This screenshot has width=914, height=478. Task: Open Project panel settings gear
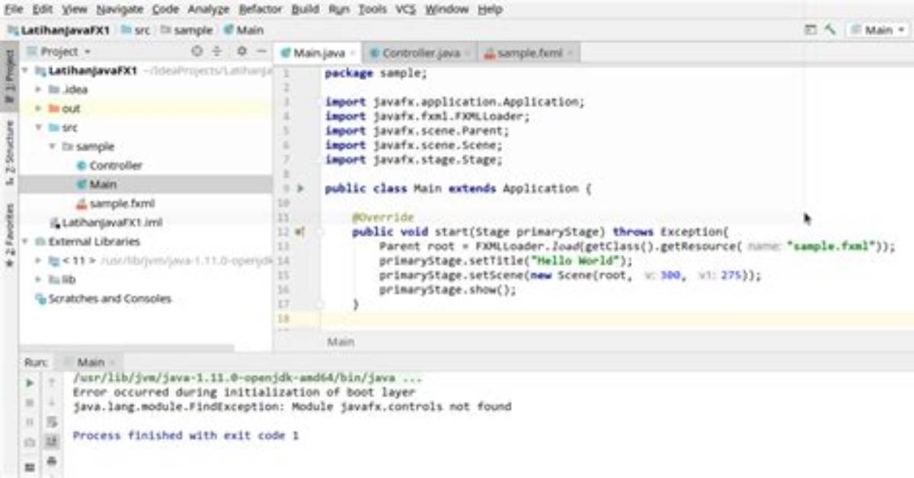click(242, 52)
